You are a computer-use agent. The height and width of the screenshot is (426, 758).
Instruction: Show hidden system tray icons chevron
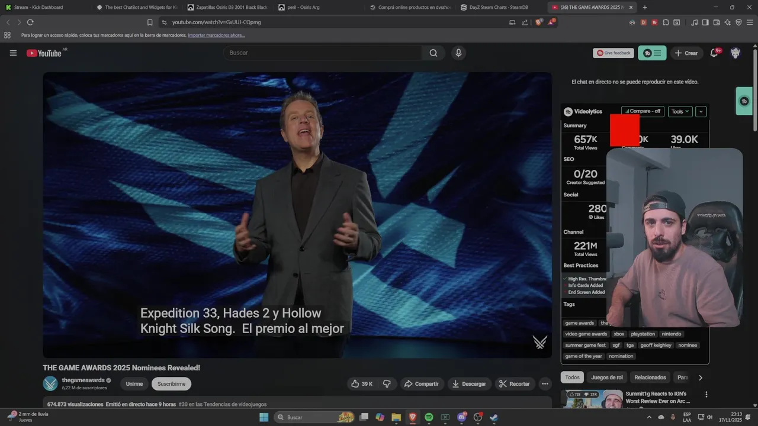click(x=649, y=417)
